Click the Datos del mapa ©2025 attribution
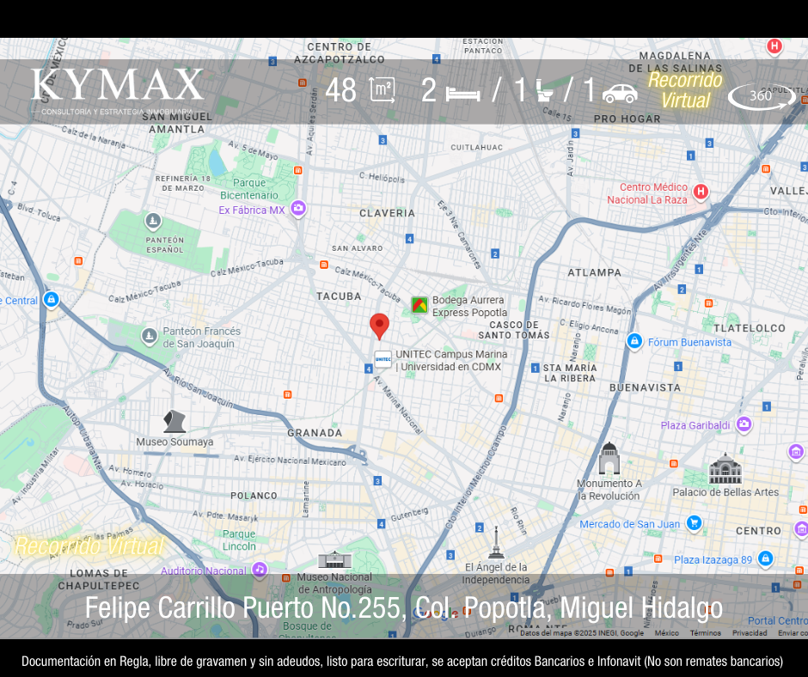 coord(582,632)
